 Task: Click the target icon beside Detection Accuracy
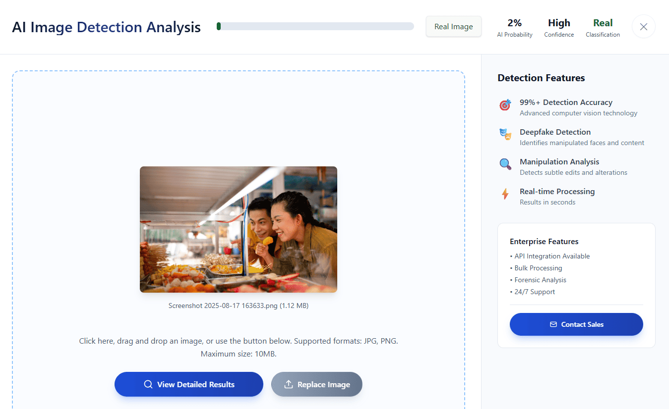click(x=505, y=105)
